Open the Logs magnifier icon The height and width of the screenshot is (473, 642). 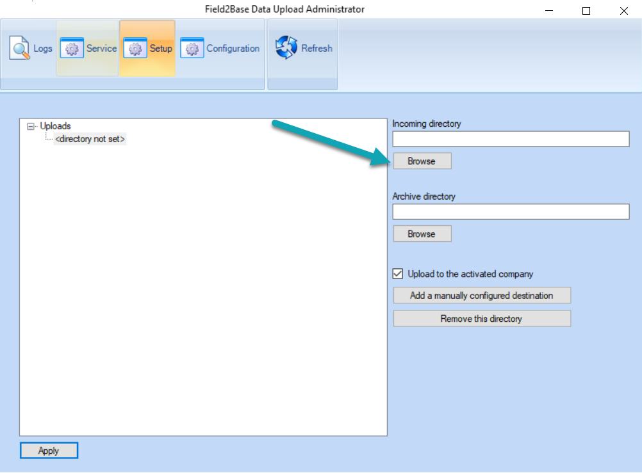(19, 48)
